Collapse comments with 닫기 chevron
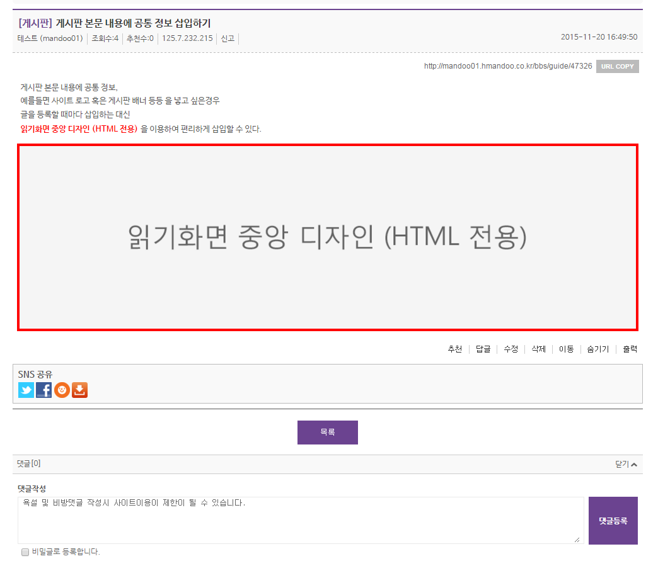The height and width of the screenshot is (583, 658). coord(626,464)
